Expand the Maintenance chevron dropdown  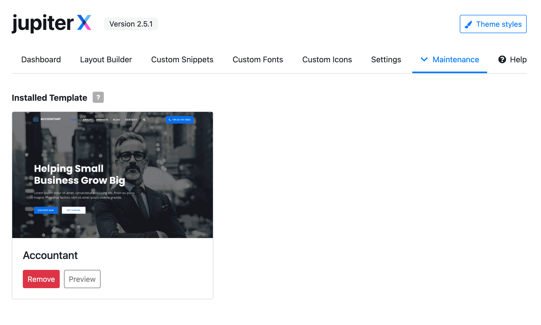pos(424,59)
